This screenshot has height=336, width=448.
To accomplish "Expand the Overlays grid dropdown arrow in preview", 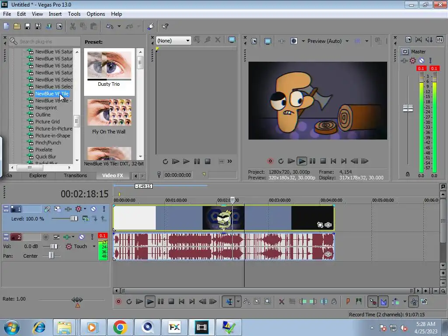I will pos(367,41).
